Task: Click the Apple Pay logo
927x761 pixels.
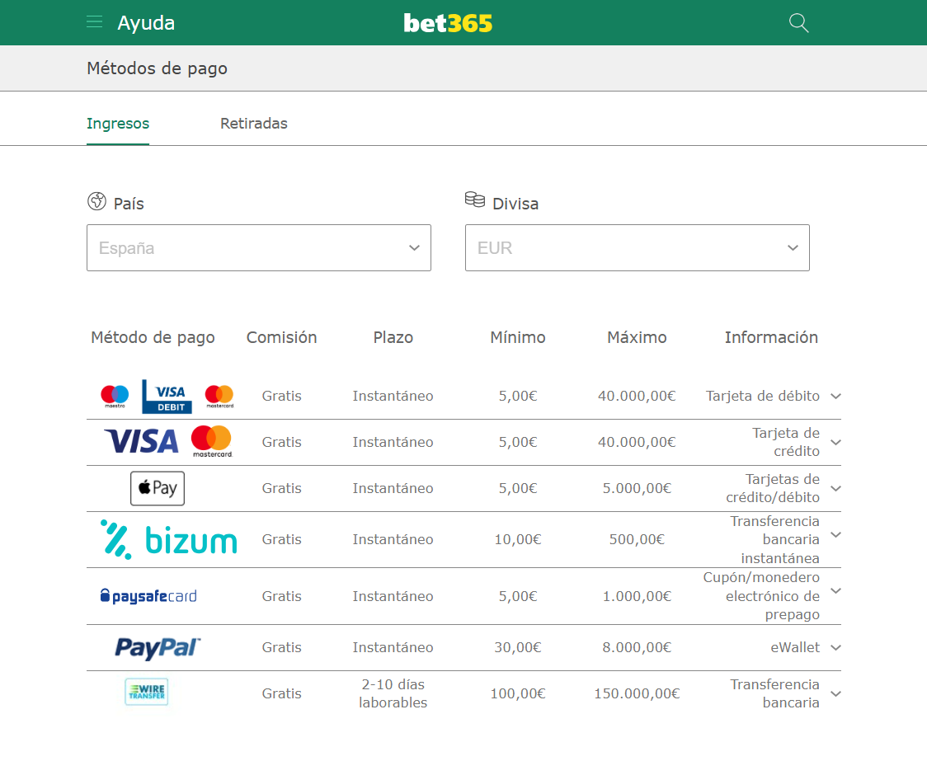Action: point(158,488)
